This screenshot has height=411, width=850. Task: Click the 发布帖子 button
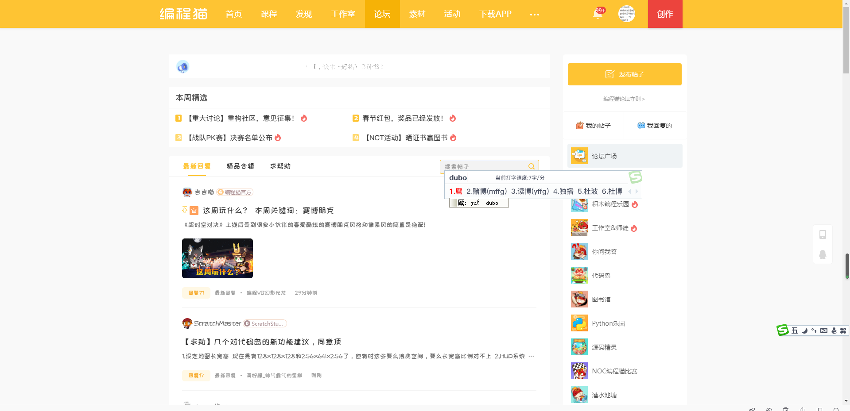point(625,74)
